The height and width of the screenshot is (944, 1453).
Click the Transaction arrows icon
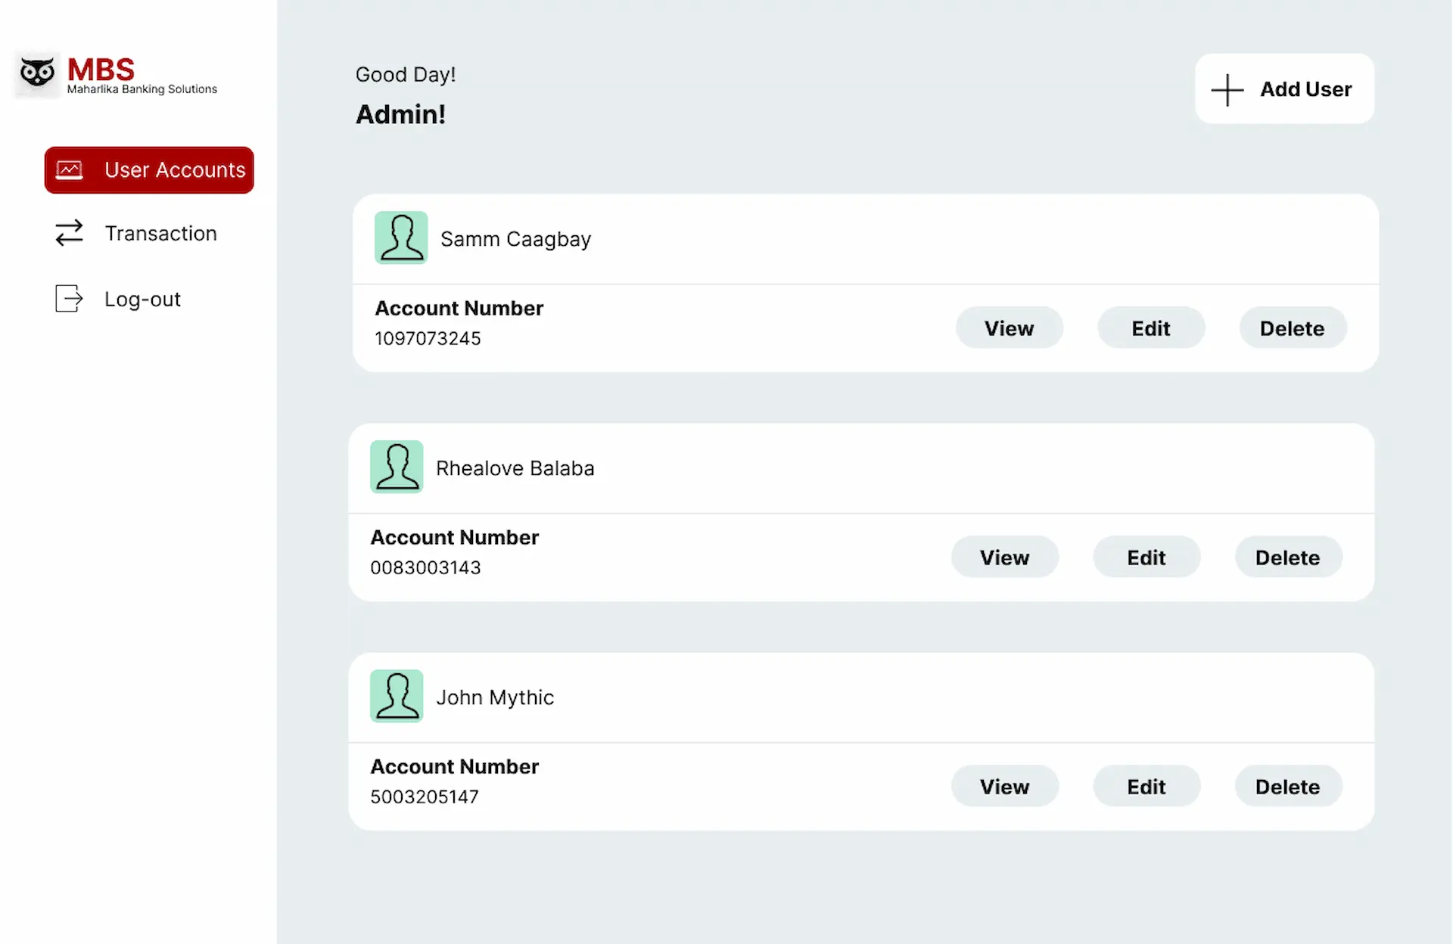(x=70, y=233)
